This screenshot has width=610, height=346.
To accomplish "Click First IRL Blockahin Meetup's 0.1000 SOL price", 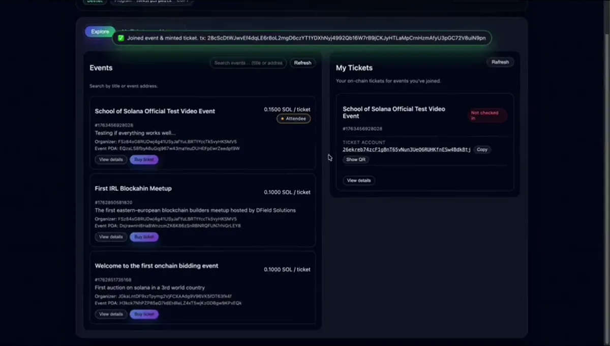I will [x=287, y=192].
